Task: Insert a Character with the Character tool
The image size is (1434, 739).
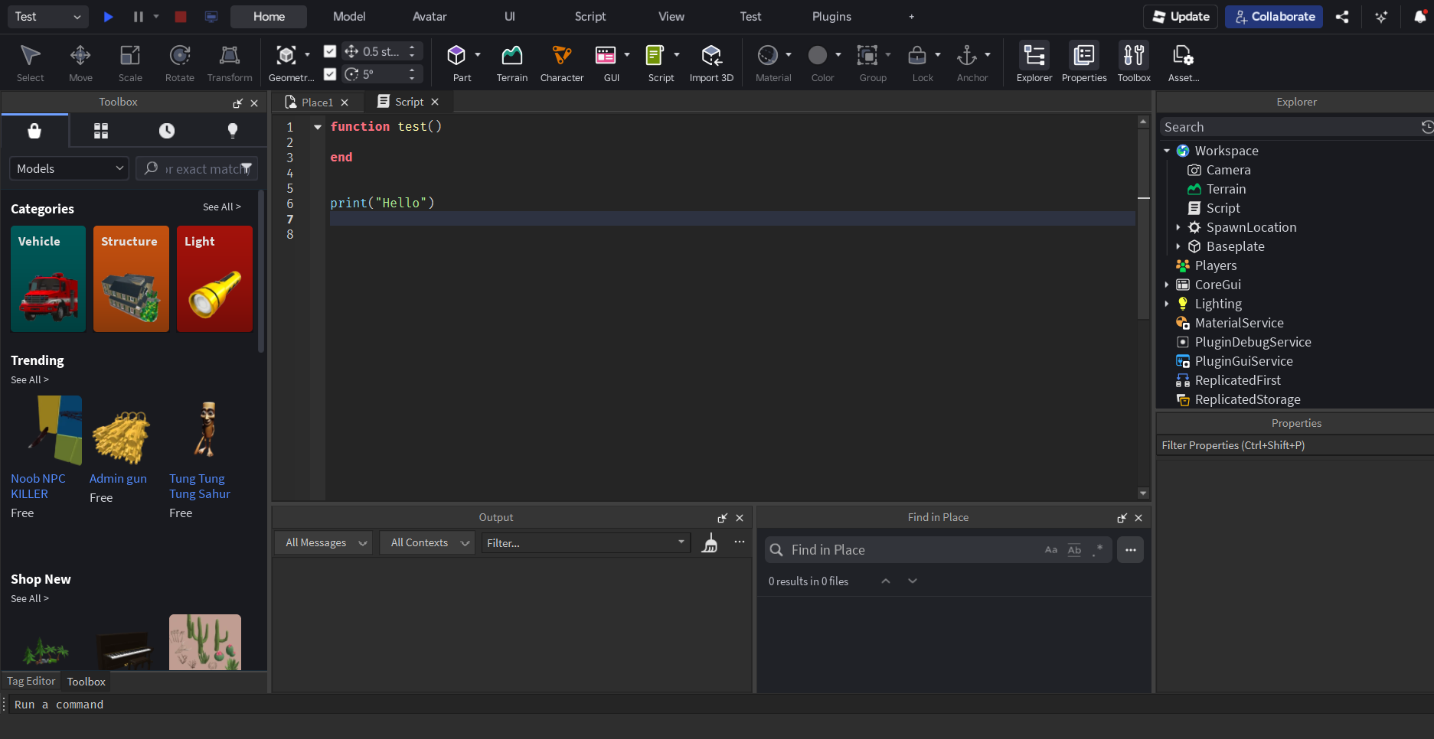Action: click(561, 61)
